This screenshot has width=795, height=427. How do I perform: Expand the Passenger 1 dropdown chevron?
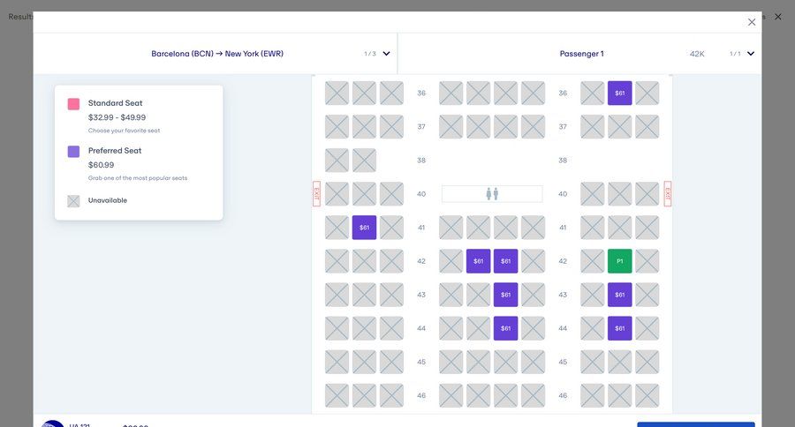(751, 54)
